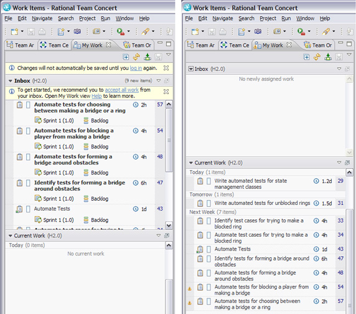Viewport: 356px width, 314px height.
Task: Click the task icon for Automate Tests in right window
Action: (x=200, y=249)
